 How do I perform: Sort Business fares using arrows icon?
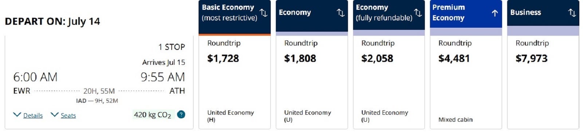point(572,13)
